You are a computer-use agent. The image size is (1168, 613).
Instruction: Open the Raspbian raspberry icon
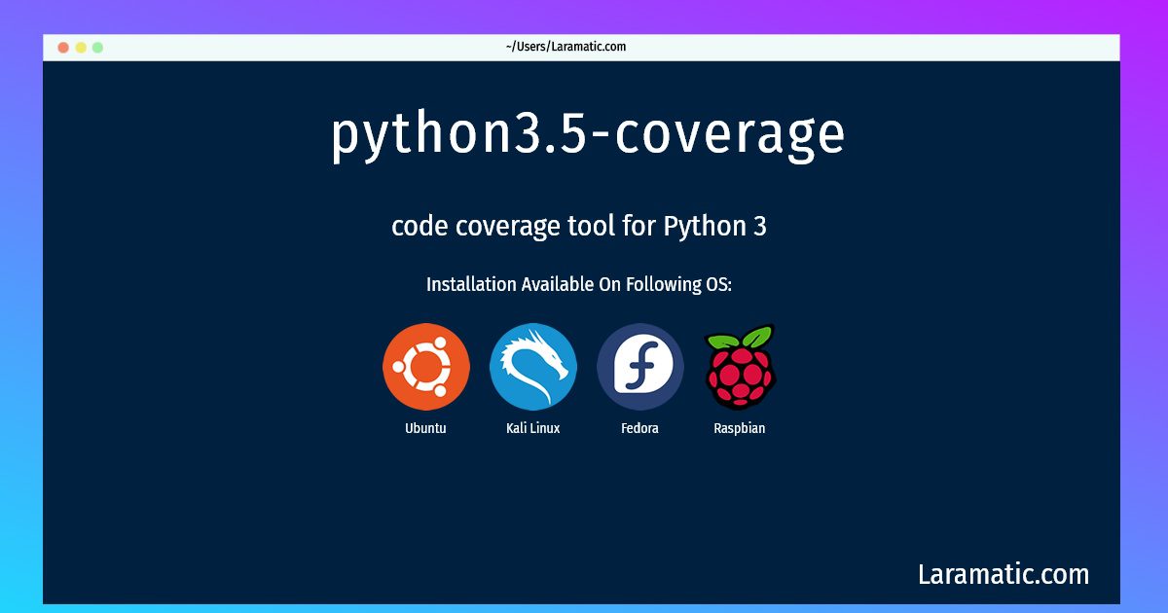742,372
